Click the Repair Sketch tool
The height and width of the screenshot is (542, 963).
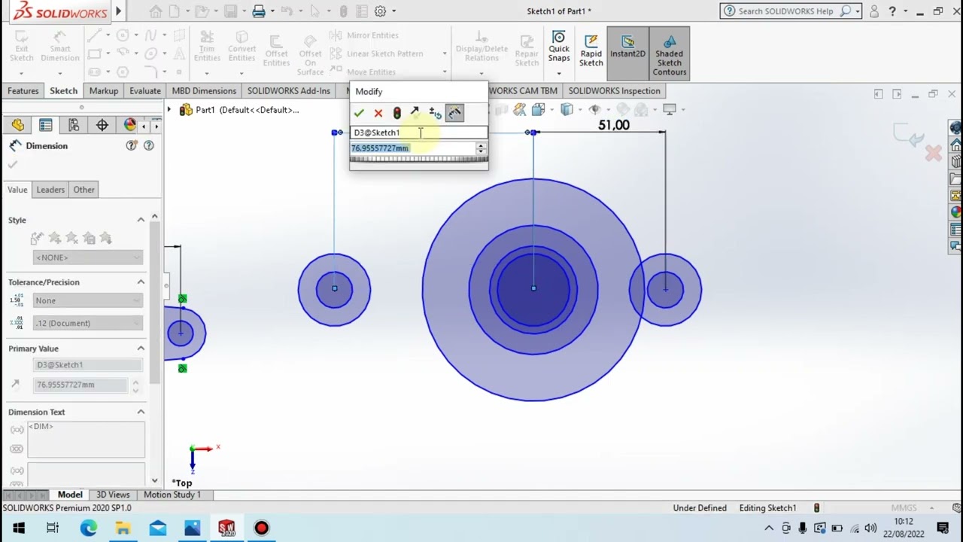click(527, 51)
